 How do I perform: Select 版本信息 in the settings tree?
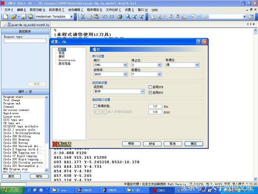[x=64, y=63]
